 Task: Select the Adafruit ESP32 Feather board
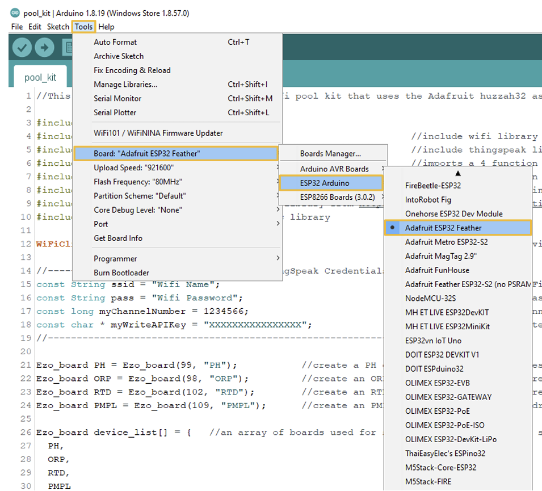coord(458,228)
